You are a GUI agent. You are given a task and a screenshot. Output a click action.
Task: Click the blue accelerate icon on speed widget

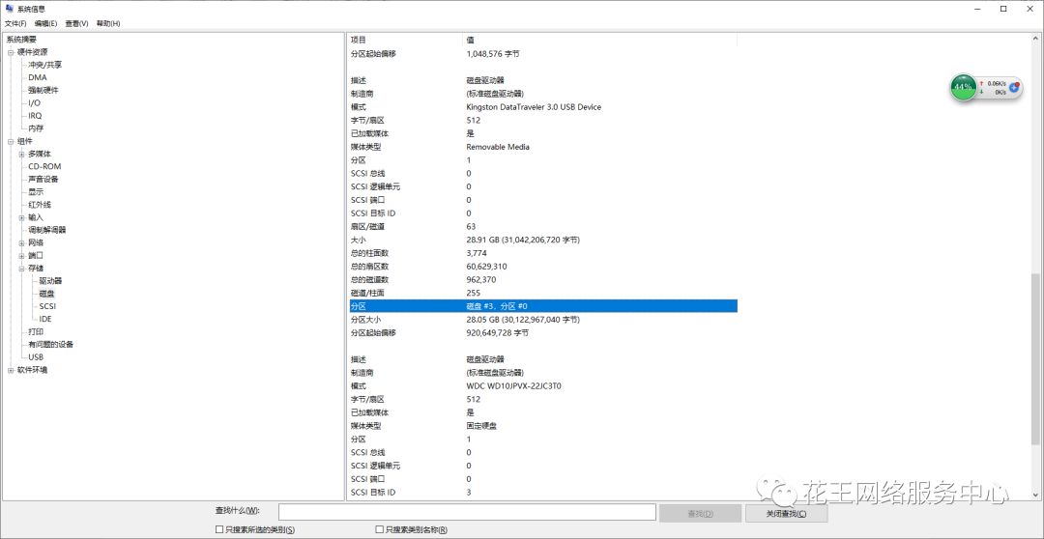1014,87
